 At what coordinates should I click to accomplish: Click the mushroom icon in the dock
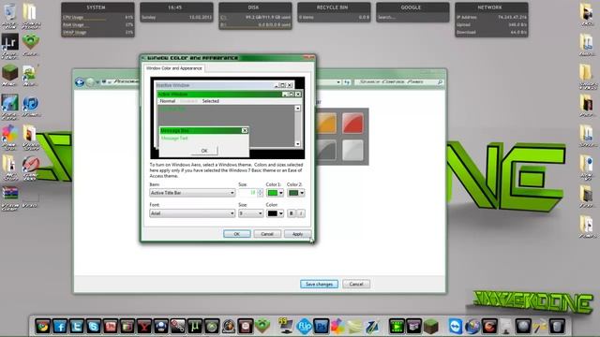(161, 327)
